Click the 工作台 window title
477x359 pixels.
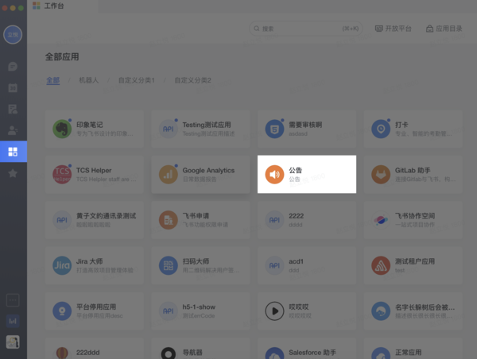point(54,6)
